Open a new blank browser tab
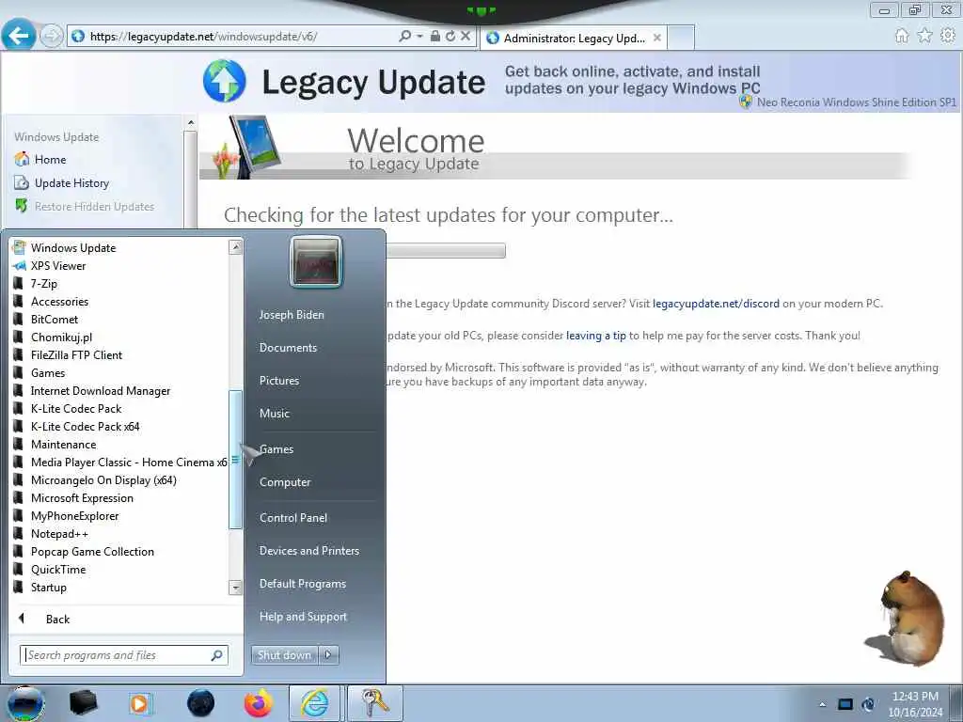The width and height of the screenshot is (963, 722). coord(681,38)
